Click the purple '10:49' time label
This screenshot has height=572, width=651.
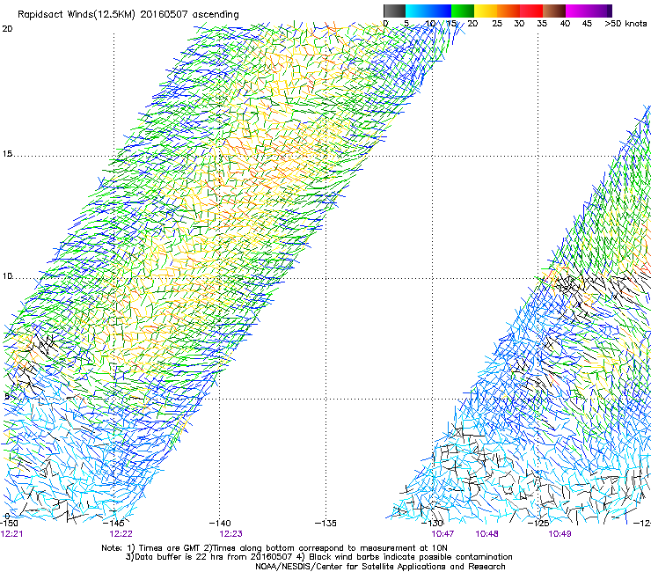560,534
